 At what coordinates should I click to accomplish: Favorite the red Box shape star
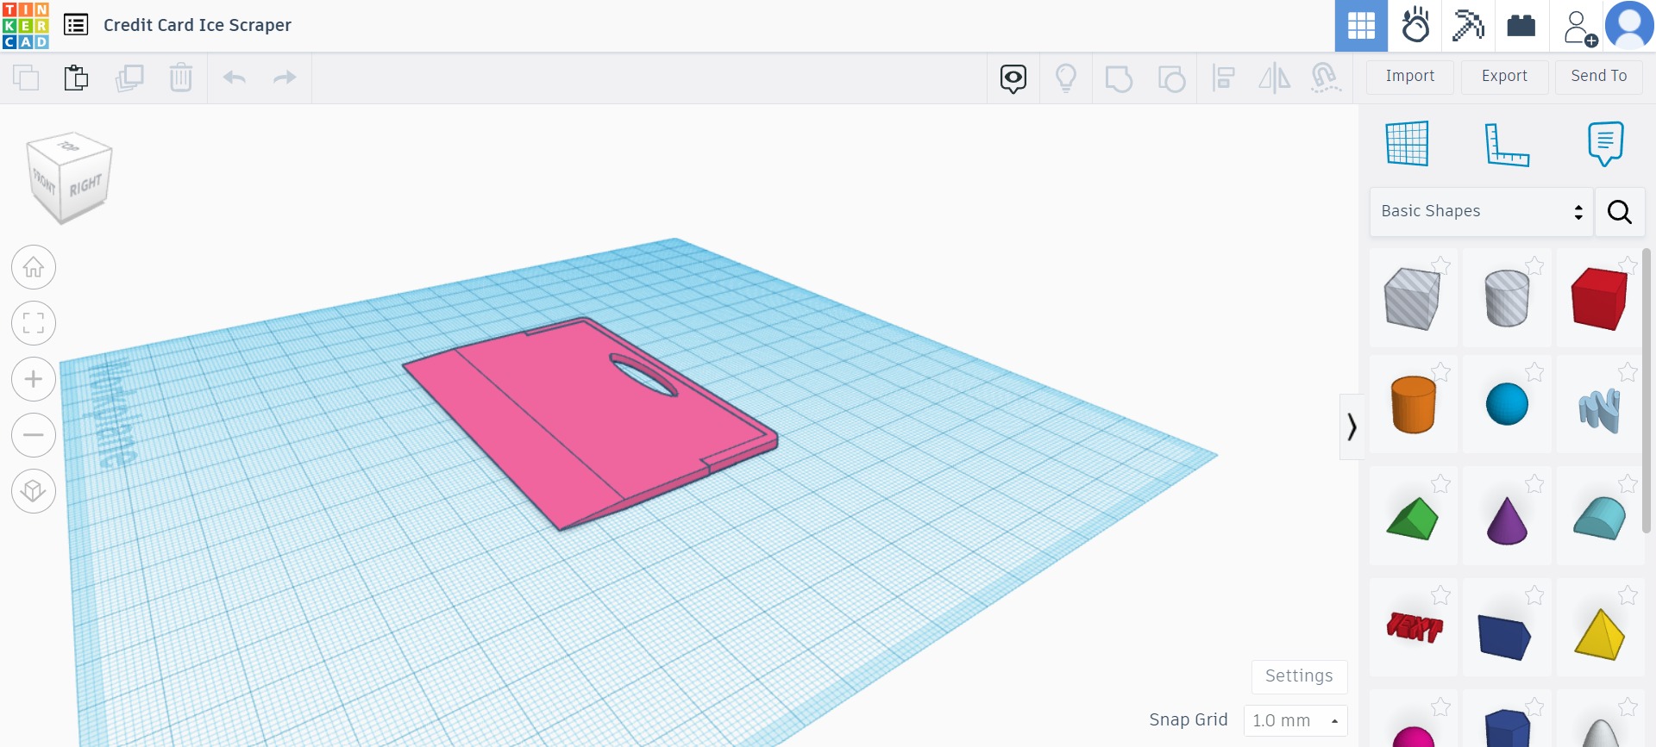click(x=1627, y=265)
